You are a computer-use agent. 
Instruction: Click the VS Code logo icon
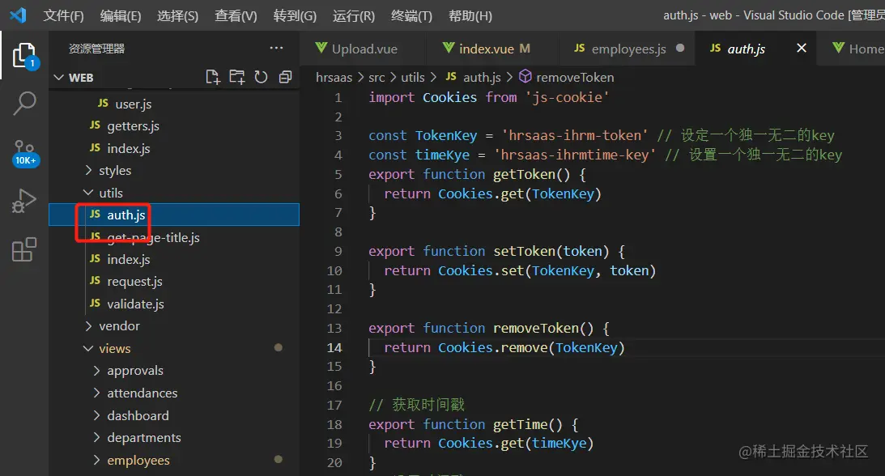tap(18, 15)
